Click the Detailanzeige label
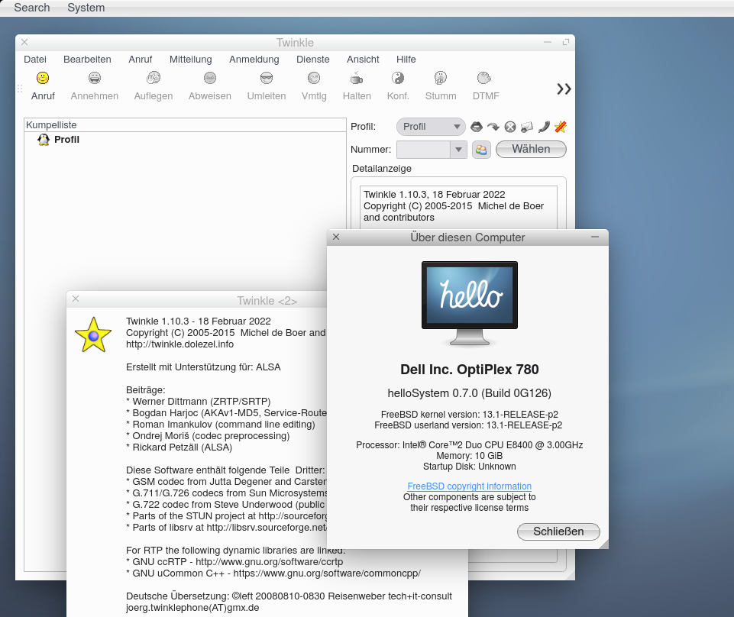 pyautogui.click(x=382, y=169)
